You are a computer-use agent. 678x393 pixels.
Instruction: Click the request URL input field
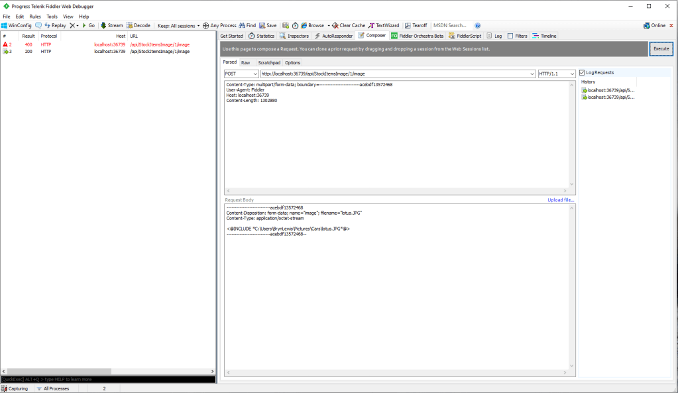396,74
